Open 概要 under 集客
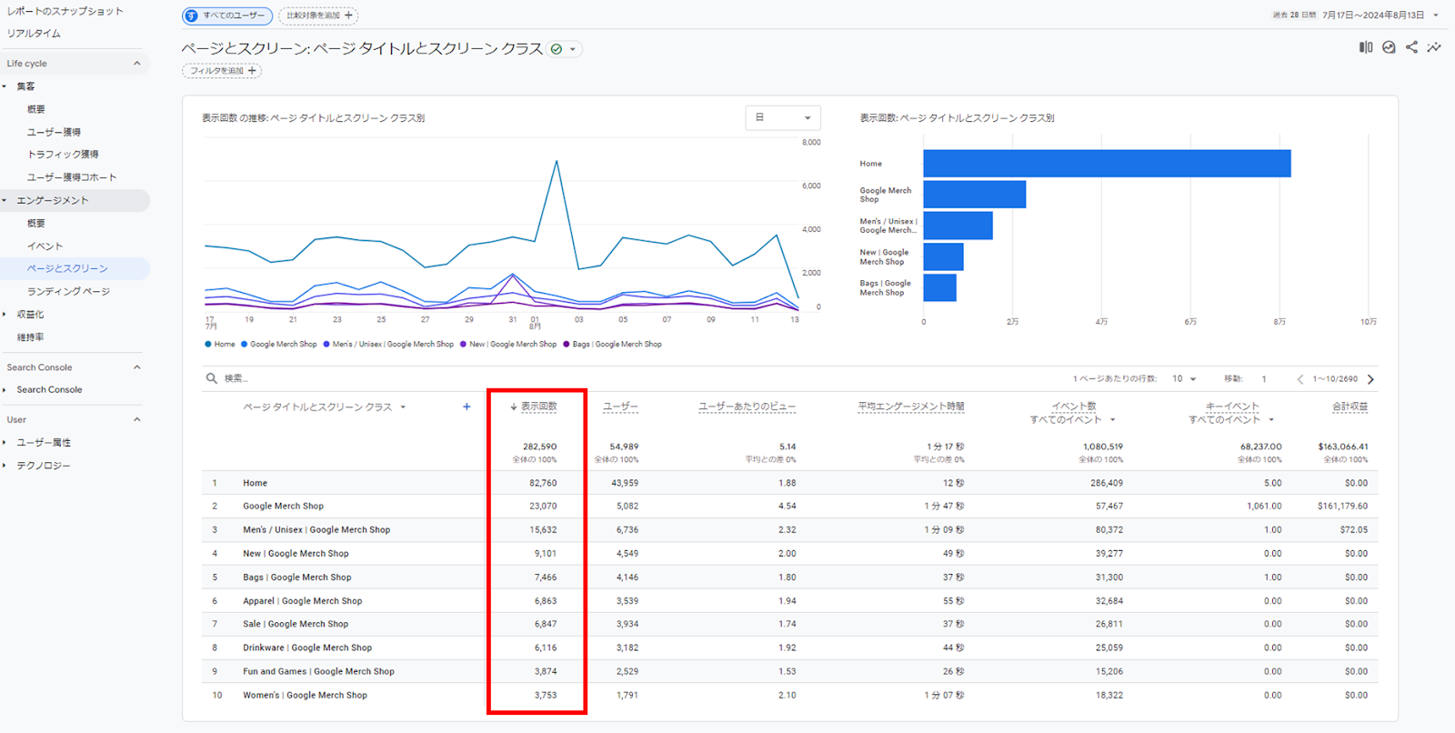This screenshot has width=1455, height=733. click(x=35, y=109)
